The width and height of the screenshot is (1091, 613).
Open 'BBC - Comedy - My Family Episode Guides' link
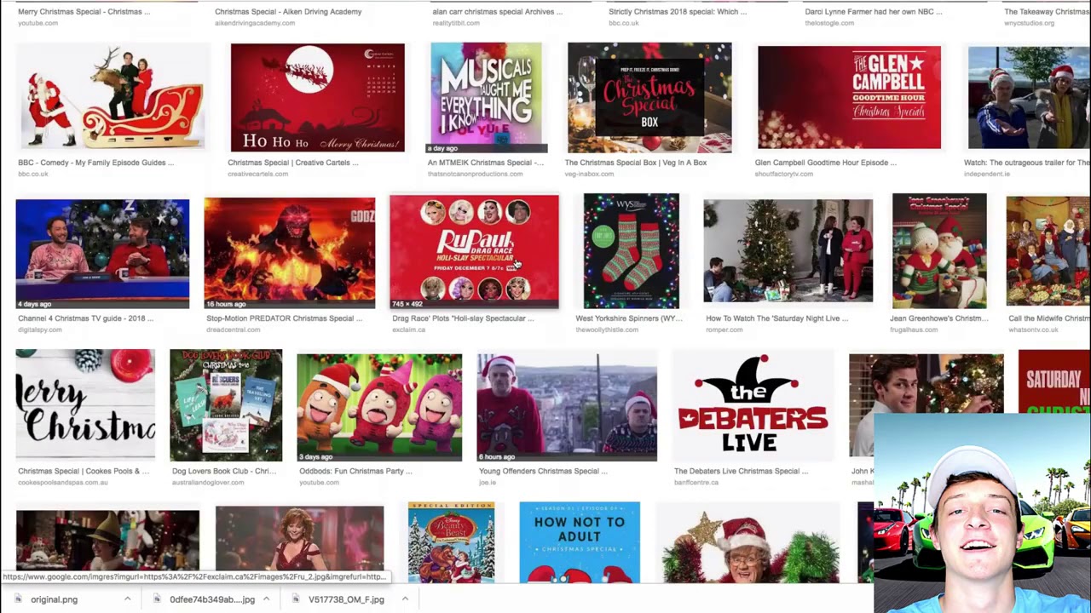tap(95, 163)
